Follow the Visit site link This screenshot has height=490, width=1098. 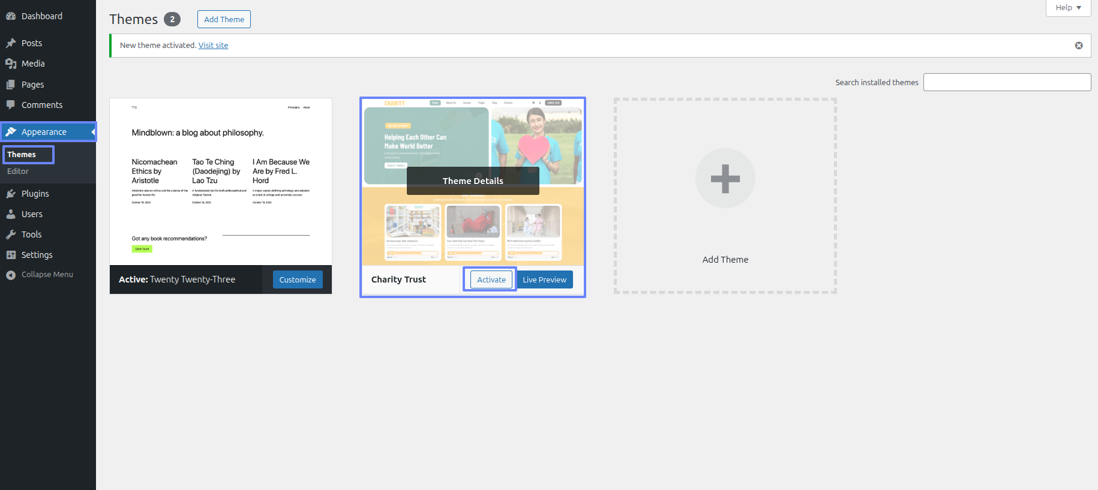click(x=213, y=46)
